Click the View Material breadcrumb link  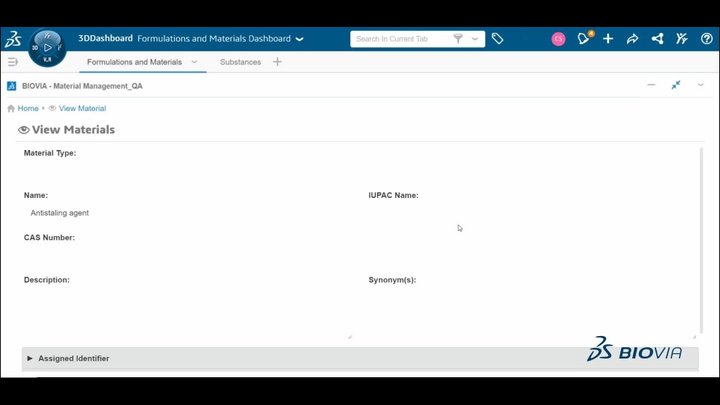(82, 108)
